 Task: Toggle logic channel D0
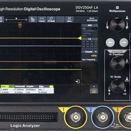point(84,42)
